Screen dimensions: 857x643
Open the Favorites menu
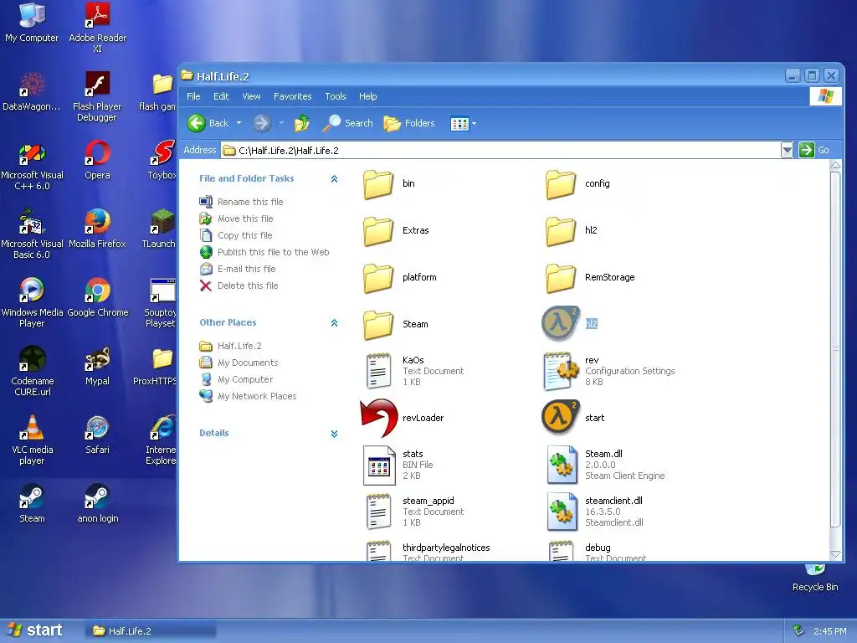click(x=292, y=96)
